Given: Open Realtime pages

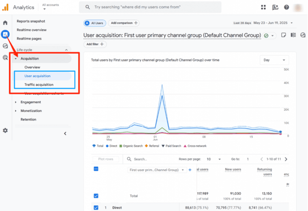Looking at the screenshot, I should point(29,39).
